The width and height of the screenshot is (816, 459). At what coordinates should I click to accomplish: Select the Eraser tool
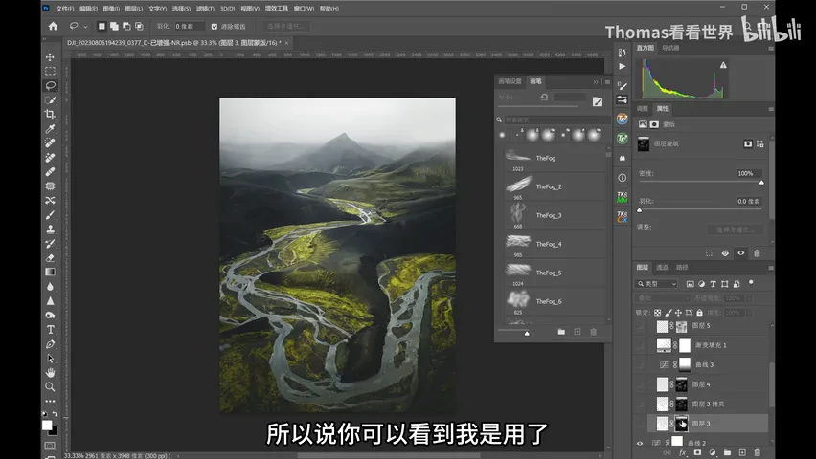pyautogui.click(x=50, y=258)
